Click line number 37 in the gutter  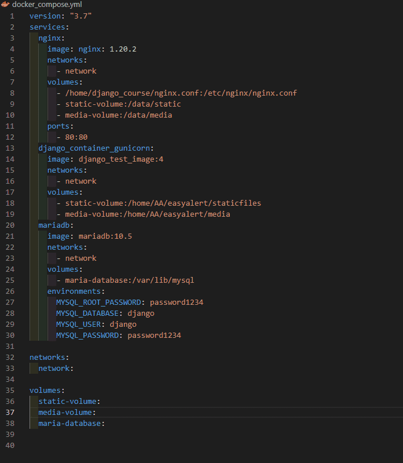[10, 412]
